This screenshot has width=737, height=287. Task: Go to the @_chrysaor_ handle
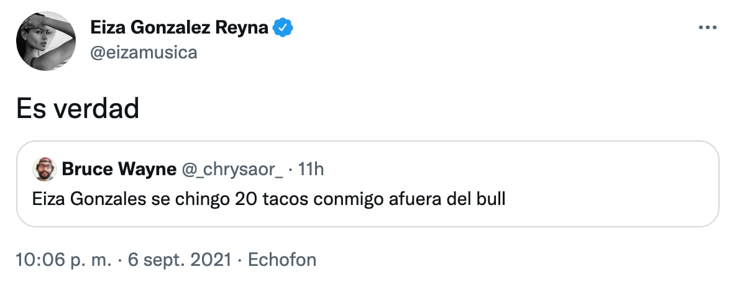233,170
